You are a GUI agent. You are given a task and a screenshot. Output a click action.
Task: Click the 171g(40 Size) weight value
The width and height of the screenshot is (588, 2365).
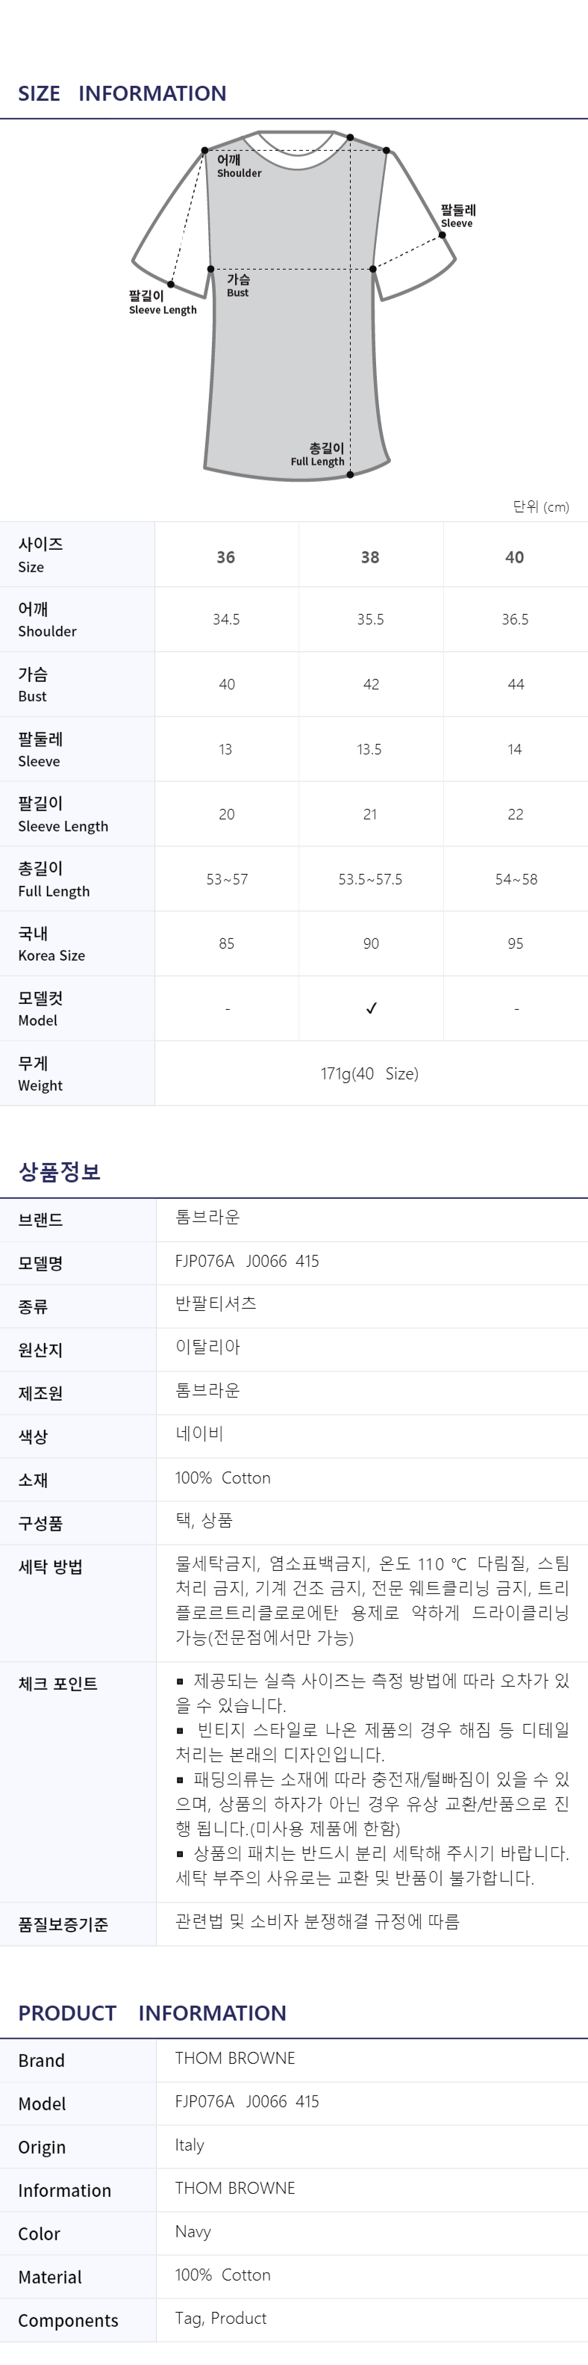pyautogui.click(x=369, y=1073)
